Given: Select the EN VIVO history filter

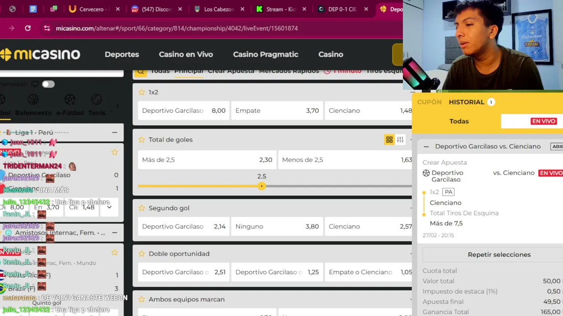Looking at the screenshot, I should pos(544,121).
